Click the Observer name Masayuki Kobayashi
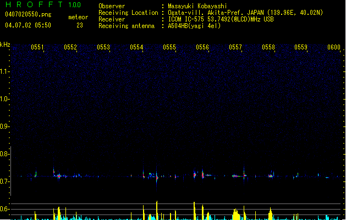The width and height of the screenshot is (346, 220). click(x=197, y=6)
